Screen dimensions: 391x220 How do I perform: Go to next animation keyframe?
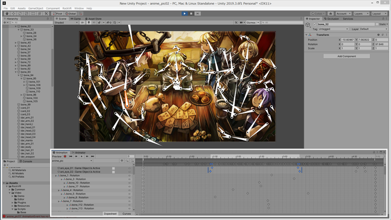click(x=87, y=156)
